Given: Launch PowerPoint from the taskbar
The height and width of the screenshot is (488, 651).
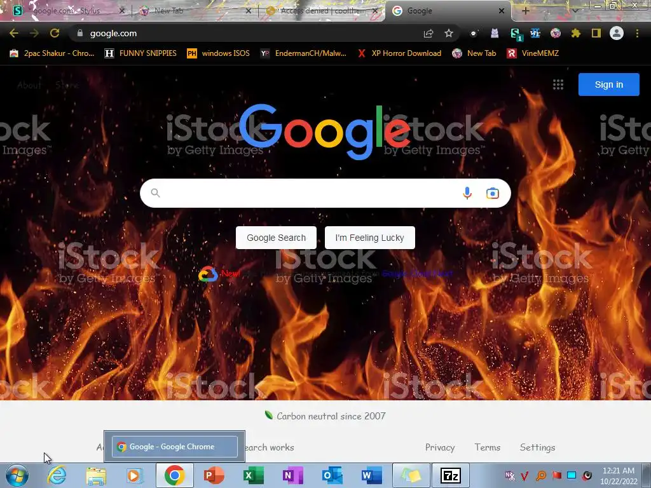Looking at the screenshot, I should coord(214,475).
